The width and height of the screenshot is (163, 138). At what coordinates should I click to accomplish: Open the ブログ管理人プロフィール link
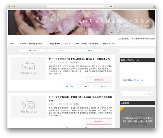pos(133,80)
